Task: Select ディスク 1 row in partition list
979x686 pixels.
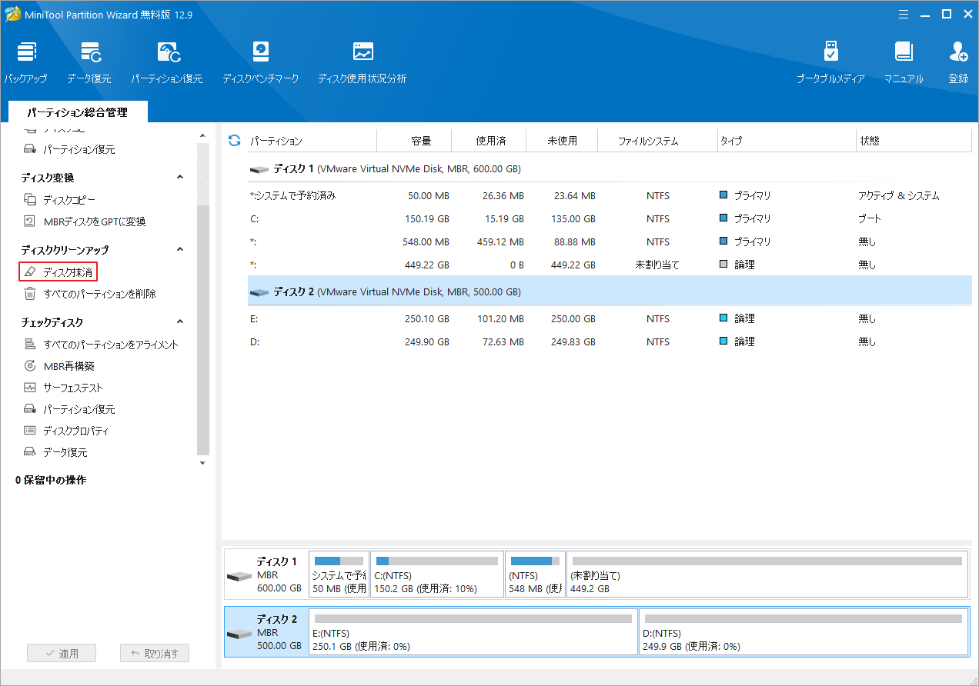Action: pyautogui.click(x=609, y=168)
